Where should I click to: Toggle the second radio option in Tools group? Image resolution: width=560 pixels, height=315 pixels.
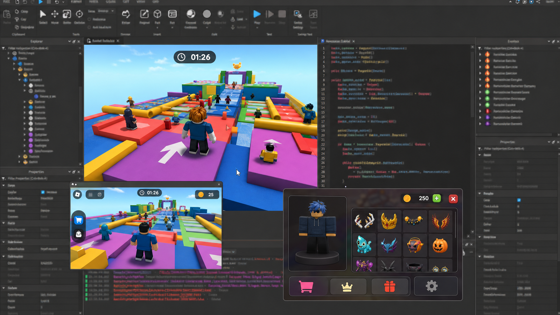(x=90, y=27)
